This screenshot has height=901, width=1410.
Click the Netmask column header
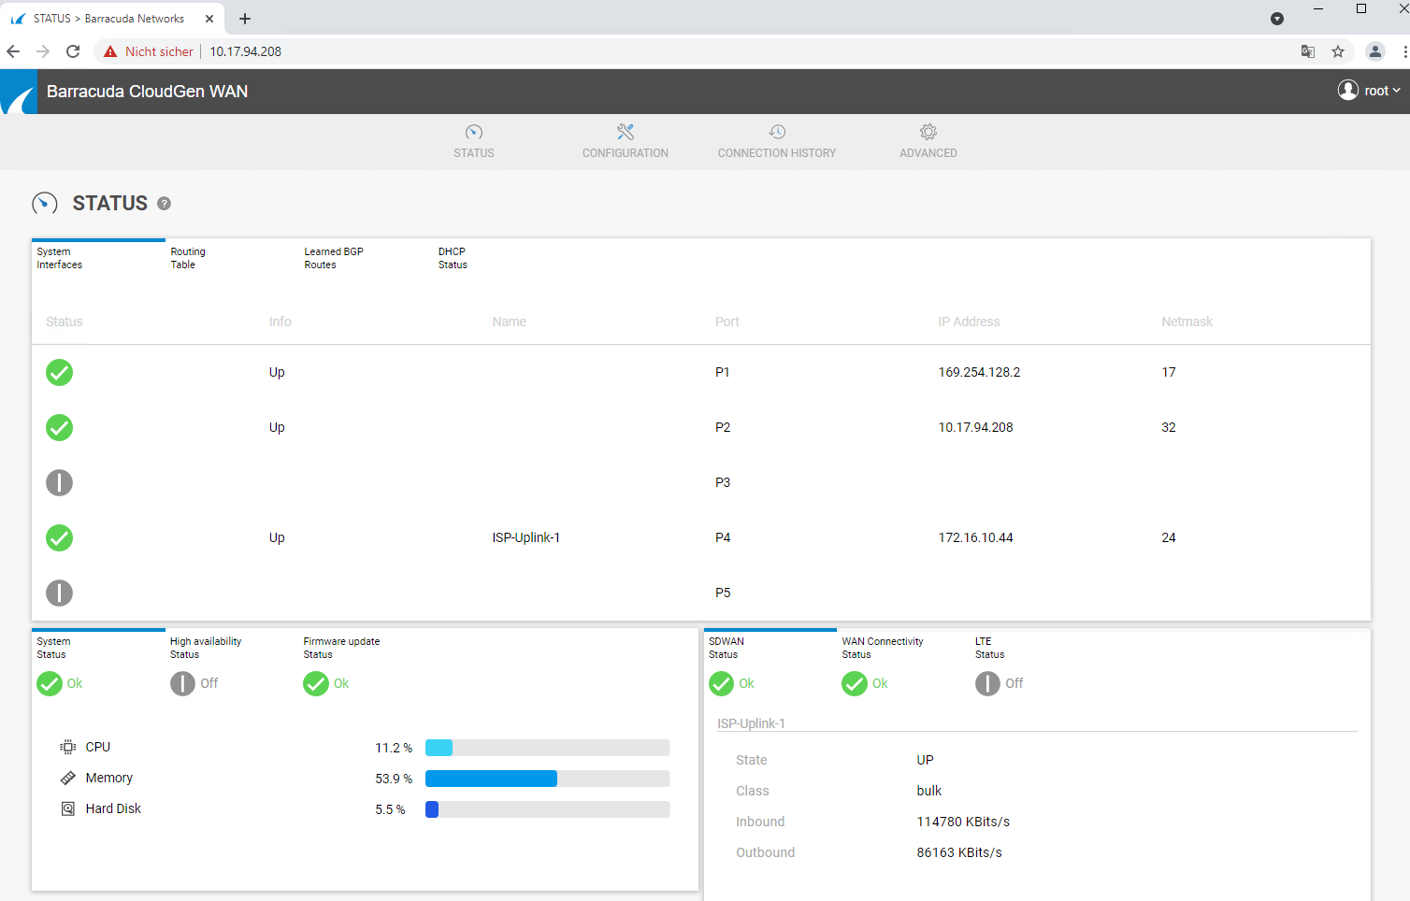click(x=1187, y=322)
